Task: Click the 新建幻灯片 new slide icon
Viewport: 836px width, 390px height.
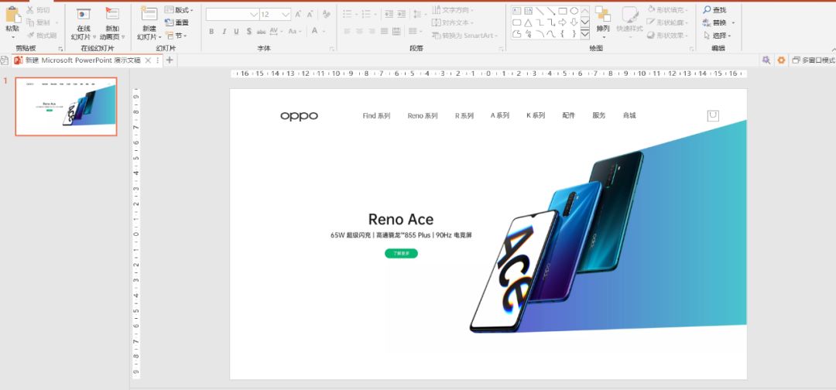Action: (149, 15)
